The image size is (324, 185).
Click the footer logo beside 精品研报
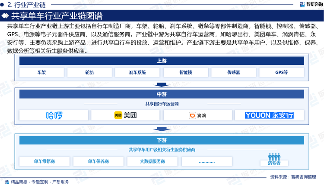7,182
